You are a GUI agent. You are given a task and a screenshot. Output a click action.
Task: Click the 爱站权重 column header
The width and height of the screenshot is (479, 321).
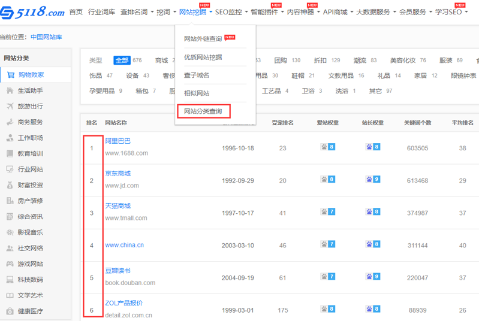tap(328, 123)
